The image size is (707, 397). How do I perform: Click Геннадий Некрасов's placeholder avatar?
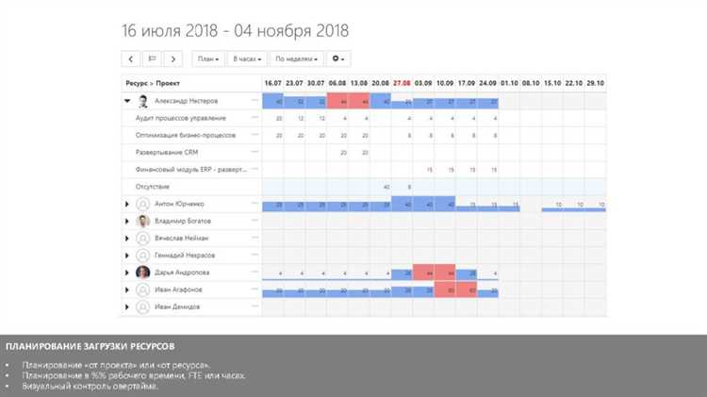click(x=143, y=256)
